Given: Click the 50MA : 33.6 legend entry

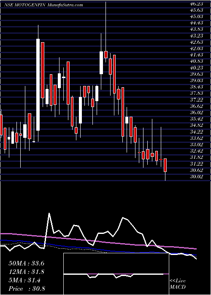Looking at the screenshot, I should pos(26,263).
